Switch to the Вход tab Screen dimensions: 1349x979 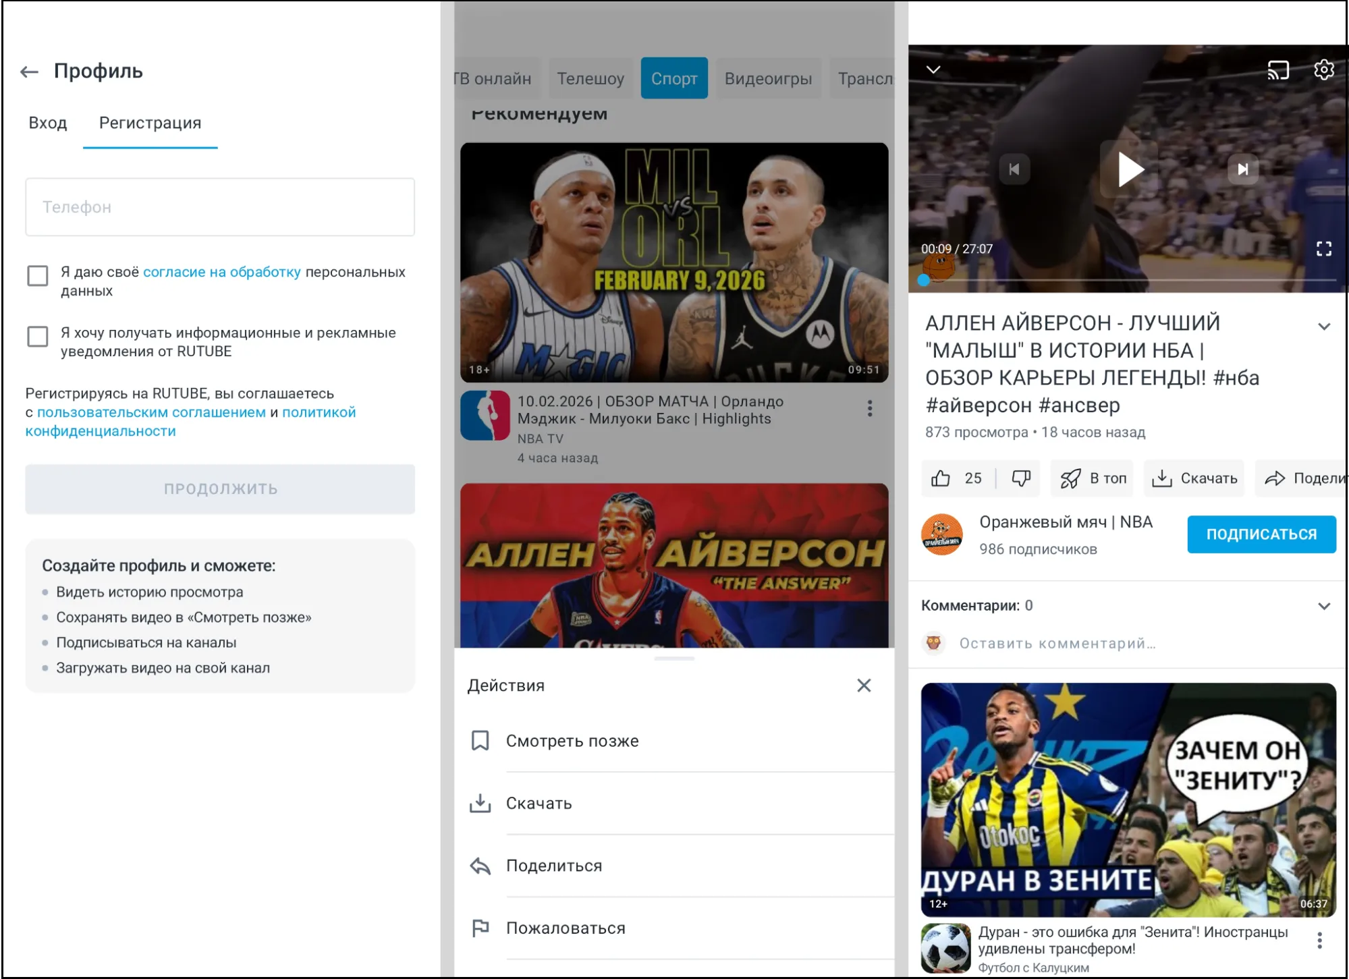[48, 123]
